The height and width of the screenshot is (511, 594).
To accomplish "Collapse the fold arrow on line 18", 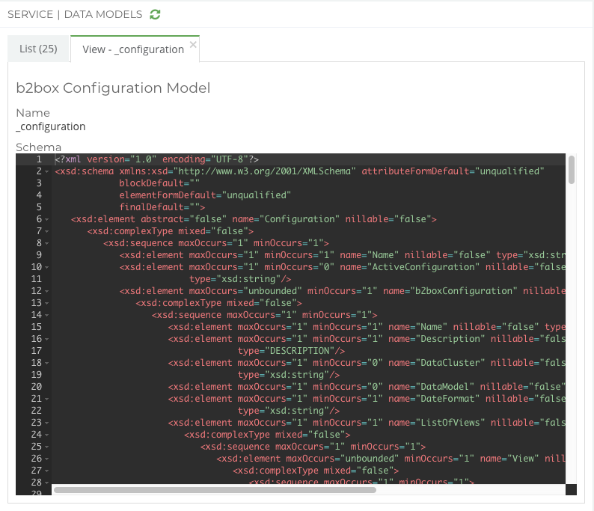I will [x=47, y=364].
